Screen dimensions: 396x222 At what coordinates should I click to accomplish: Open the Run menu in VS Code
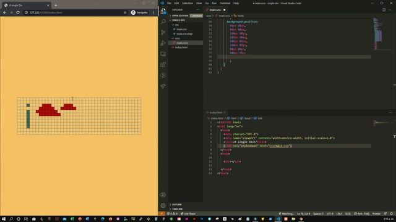tap(214, 3)
